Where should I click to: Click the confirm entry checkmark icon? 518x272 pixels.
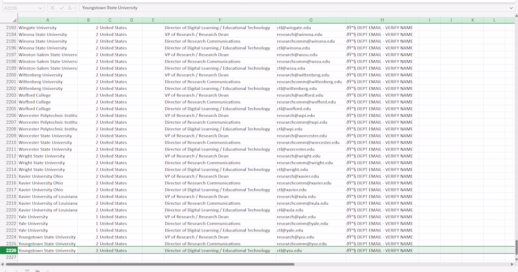tap(61, 8)
